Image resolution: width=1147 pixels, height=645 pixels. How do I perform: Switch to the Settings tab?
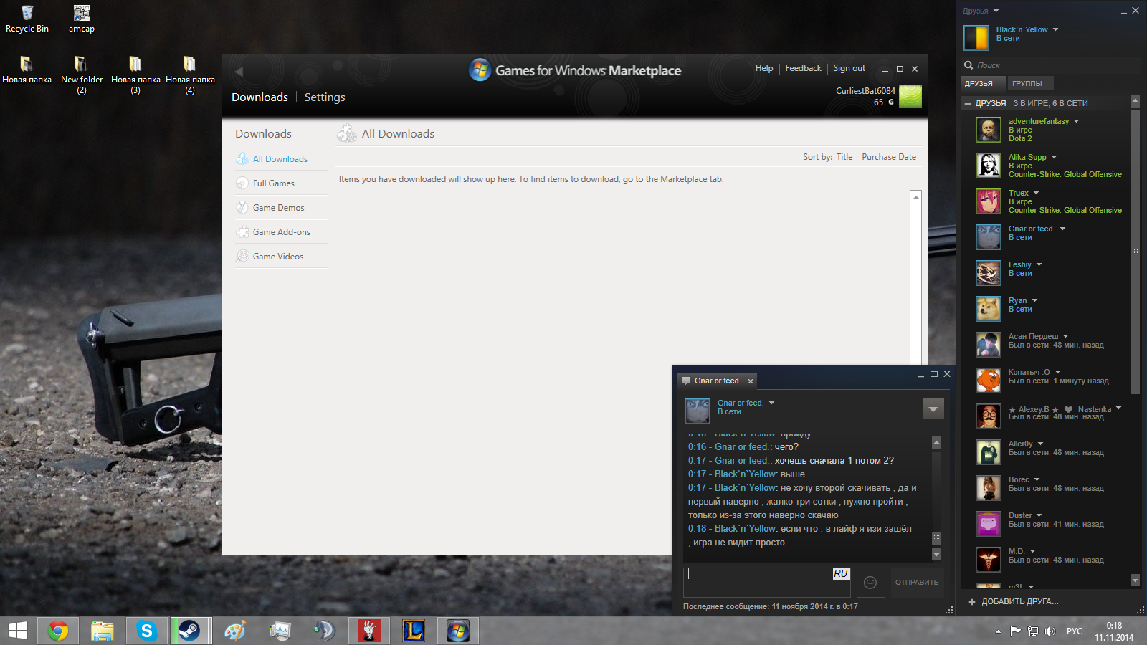click(325, 97)
